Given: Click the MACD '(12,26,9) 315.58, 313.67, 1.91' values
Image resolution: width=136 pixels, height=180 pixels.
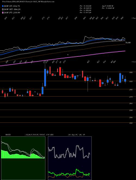Looking at the screenshot, I should point(37,135).
